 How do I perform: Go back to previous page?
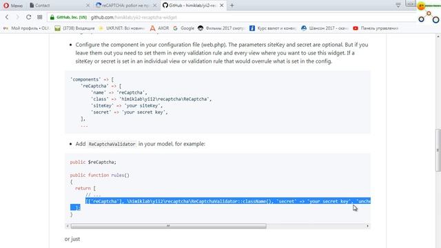click(7, 17)
